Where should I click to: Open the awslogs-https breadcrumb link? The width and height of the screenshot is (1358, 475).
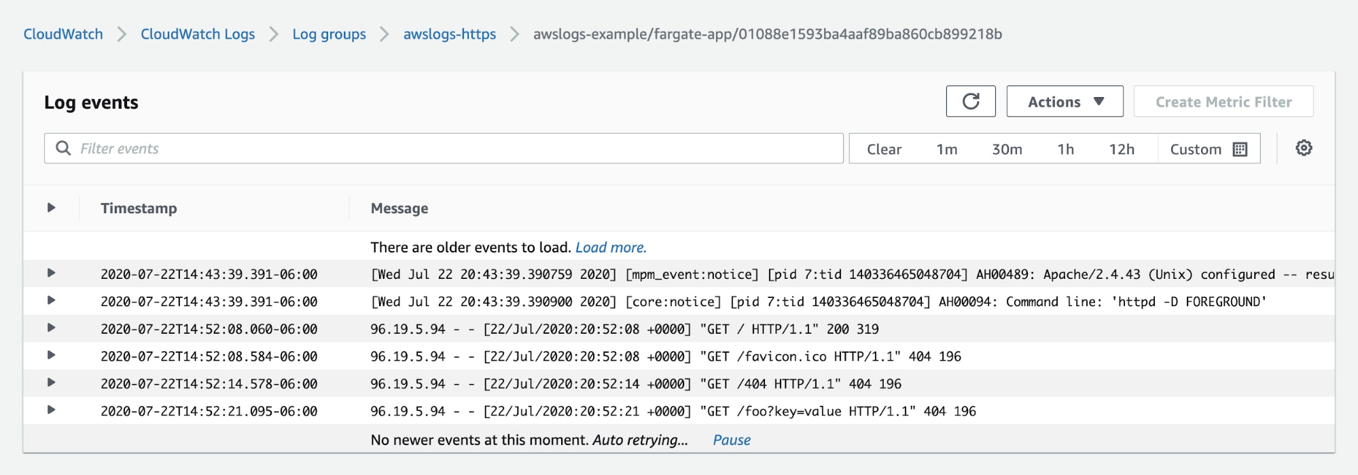tap(450, 34)
